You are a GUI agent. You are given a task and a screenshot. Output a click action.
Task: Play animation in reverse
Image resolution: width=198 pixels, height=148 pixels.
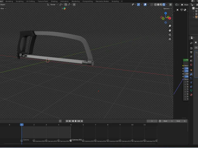pyautogui.click(x=73, y=121)
